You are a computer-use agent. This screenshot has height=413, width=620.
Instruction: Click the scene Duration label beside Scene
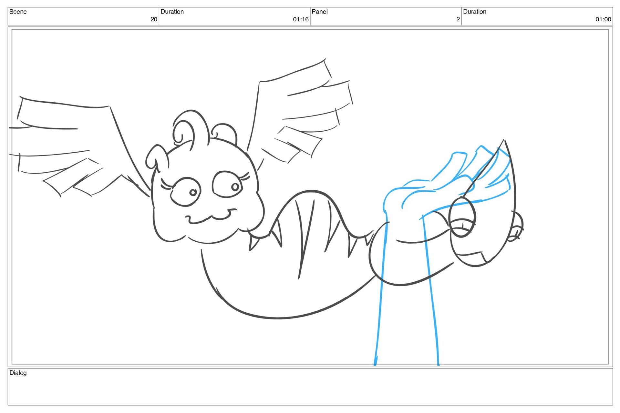(172, 12)
